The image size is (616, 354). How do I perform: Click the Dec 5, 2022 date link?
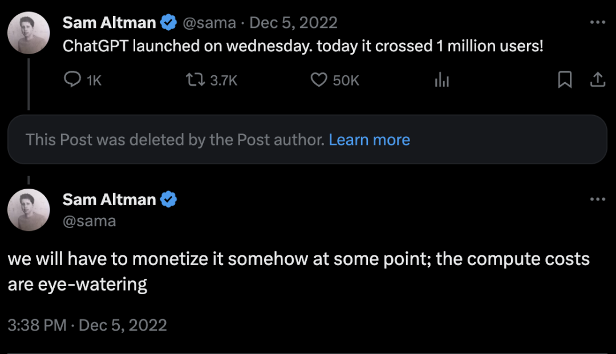tap(293, 23)
